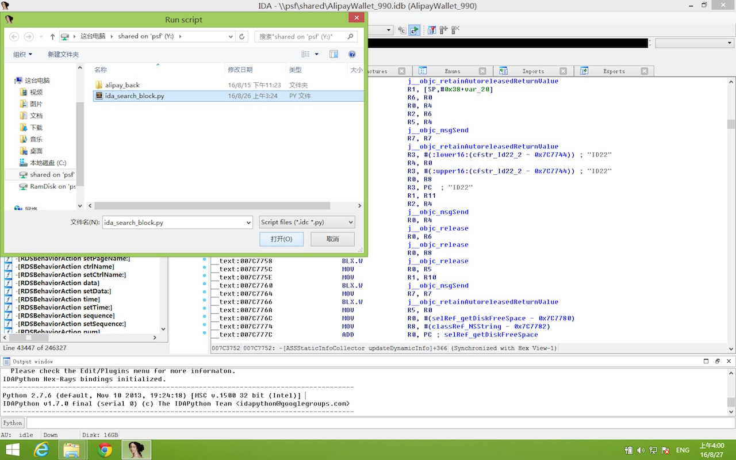Click the search magnifier icon

coord(350,36)
